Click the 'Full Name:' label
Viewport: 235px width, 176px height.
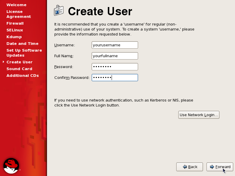(64, 56)
